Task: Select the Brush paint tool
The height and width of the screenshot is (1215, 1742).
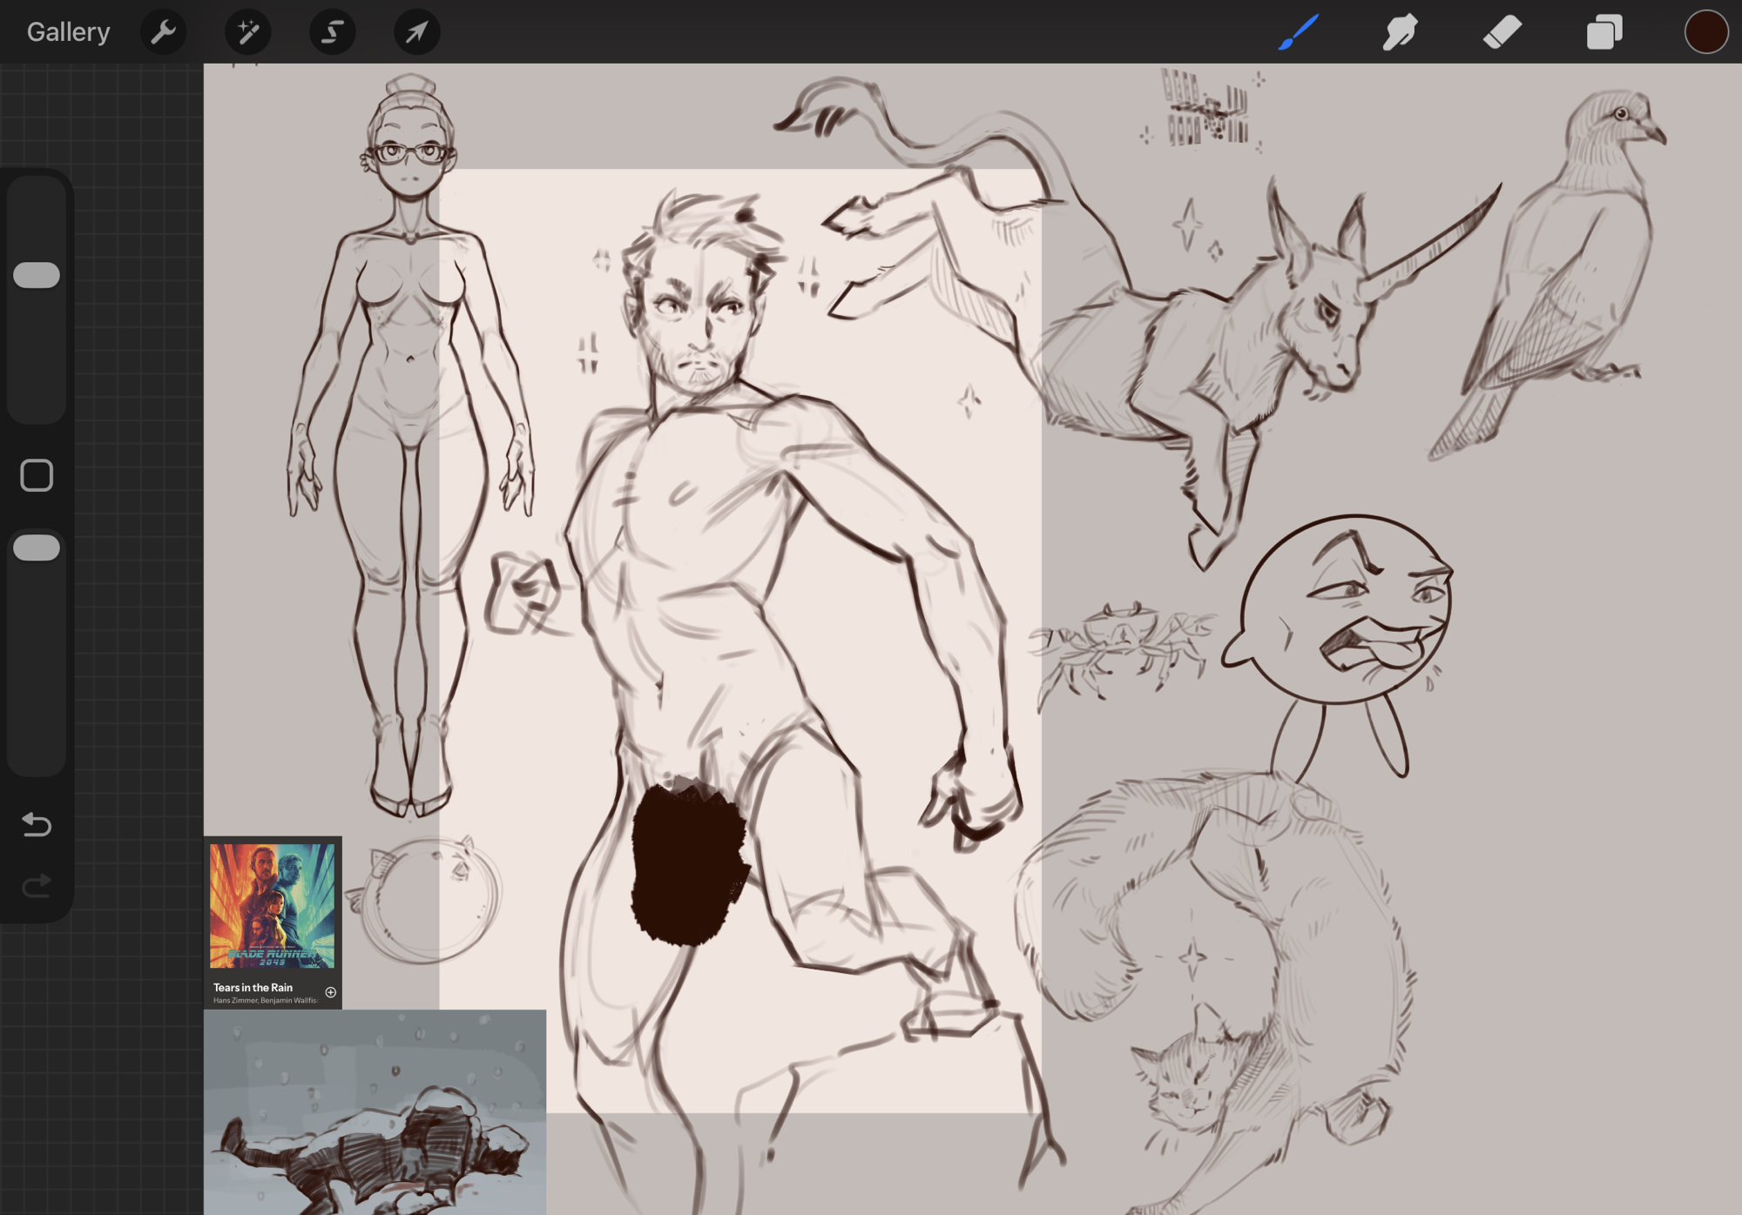Action: click(x=1298, y=32)
